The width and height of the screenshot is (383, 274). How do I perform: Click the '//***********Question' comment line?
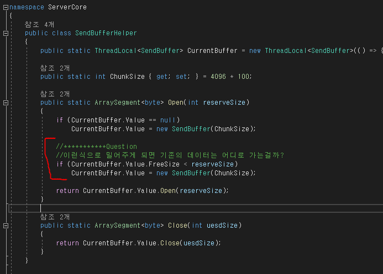97,147
